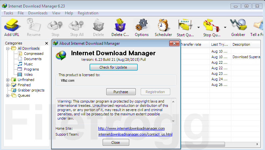Click the horizontal scrollbar right arrow
The height and width of the screenshot is (150, 265).
tap(257, 144)
